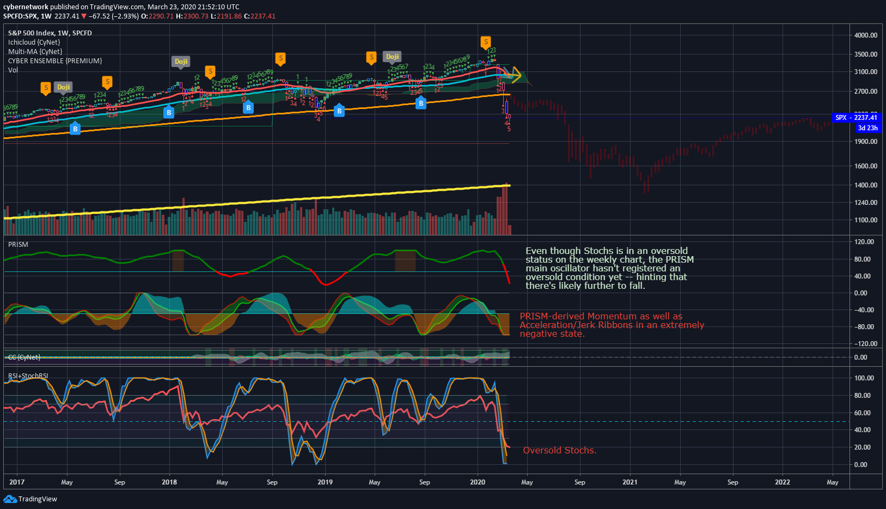Viewport: 886px width, 509px height.
Task: Click the orange S marker near September 2017
Action: [x=107, y=82]
